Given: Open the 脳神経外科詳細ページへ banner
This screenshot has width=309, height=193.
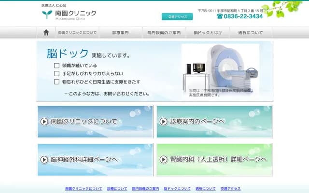Looking at the screenshot, I should click(95, 160).
